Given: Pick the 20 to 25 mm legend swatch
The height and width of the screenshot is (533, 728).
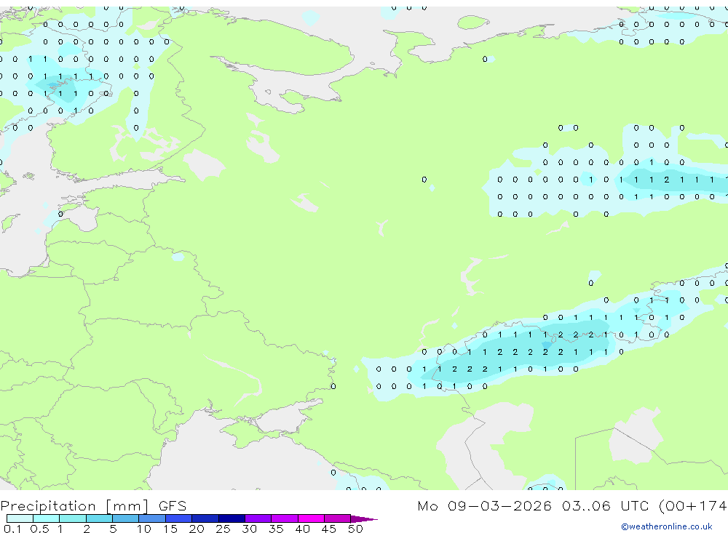Looking at the screenshot, I should [x=205, y=518].
